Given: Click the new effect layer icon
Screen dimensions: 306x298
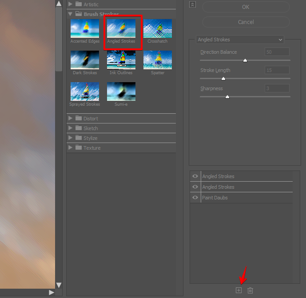Looking at the screenshot, I should pos(238,290).
